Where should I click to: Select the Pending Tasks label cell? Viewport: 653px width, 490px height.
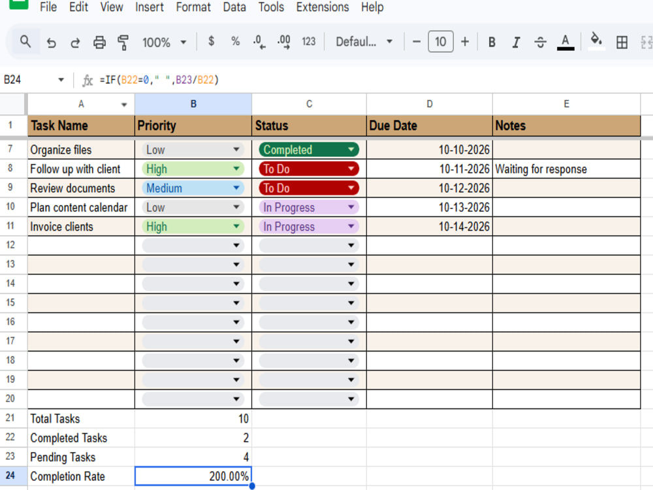pyautogui.click(x=81, y=457)
